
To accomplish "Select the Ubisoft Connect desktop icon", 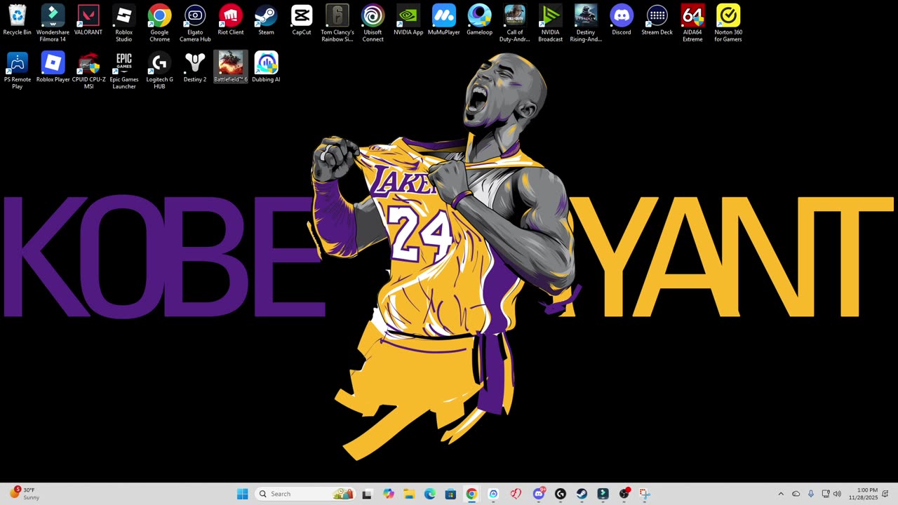I will [x=373, y=23].
